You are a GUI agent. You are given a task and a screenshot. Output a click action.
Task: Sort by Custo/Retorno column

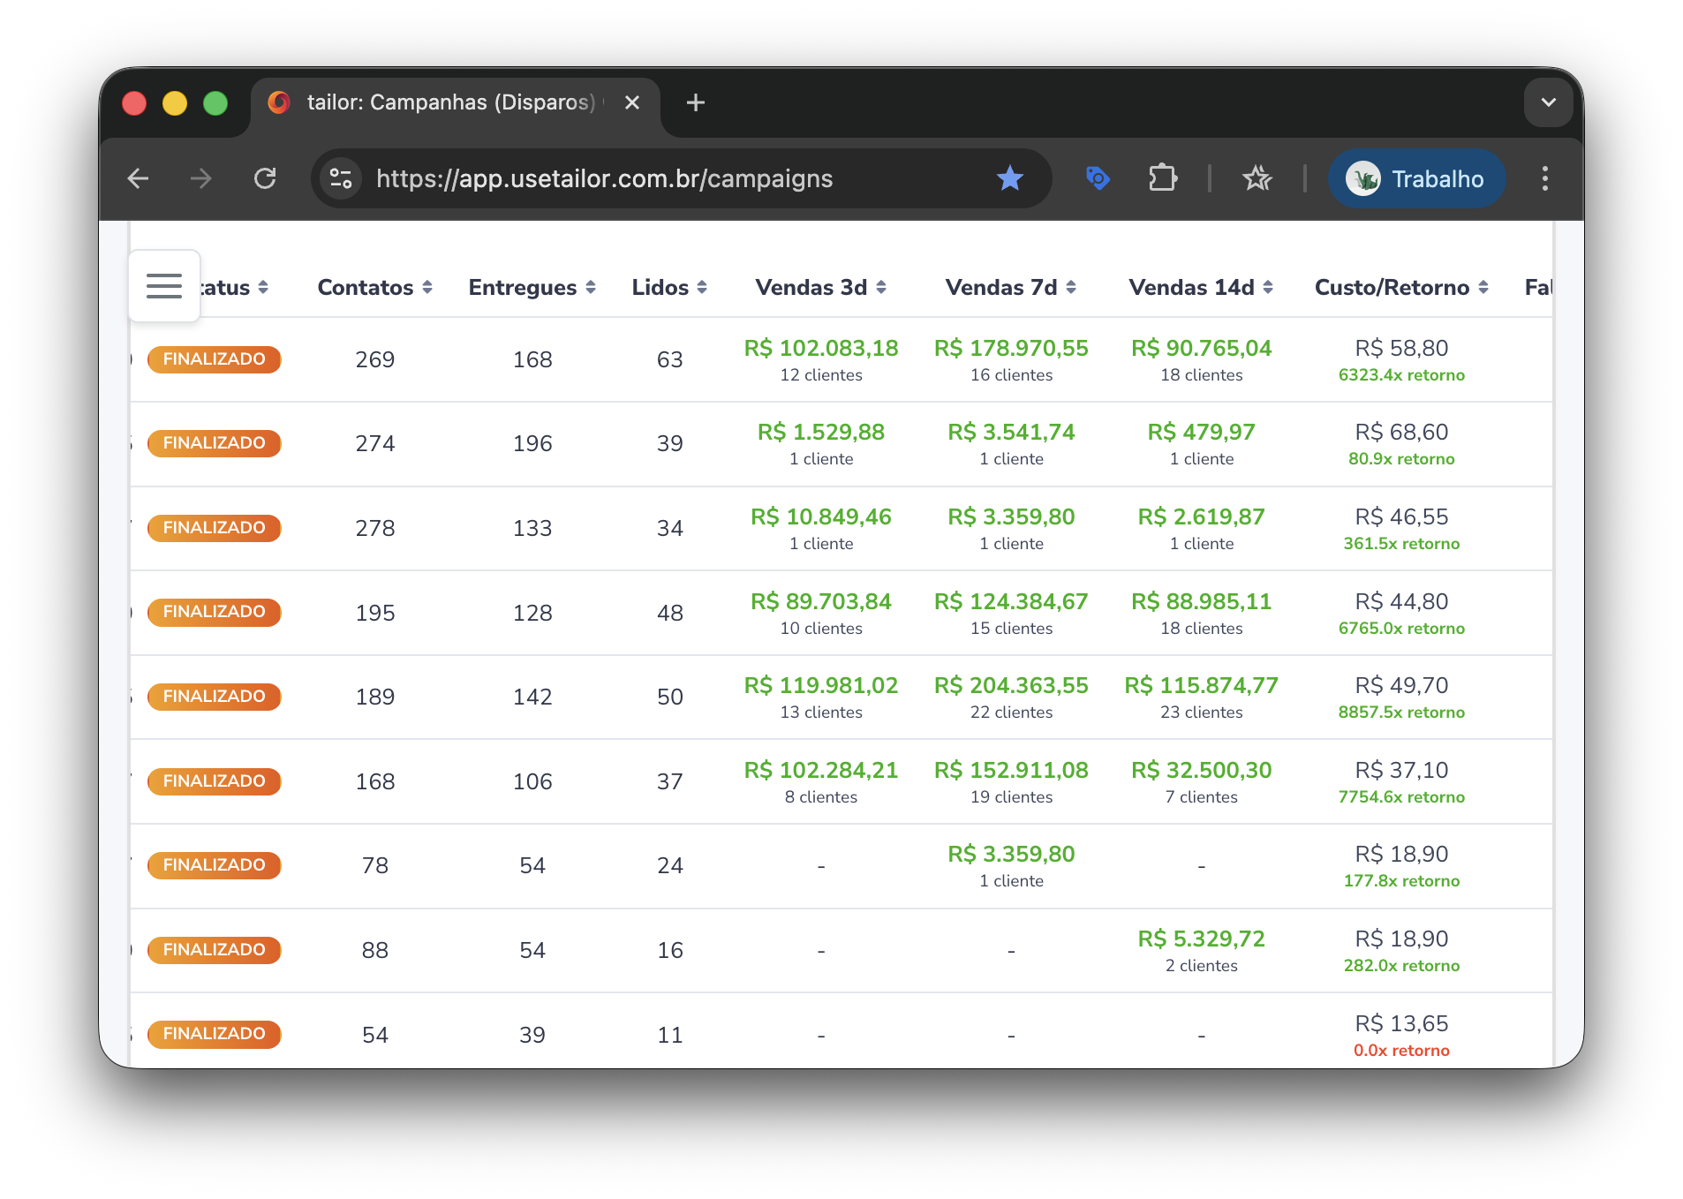[1400, 287]
